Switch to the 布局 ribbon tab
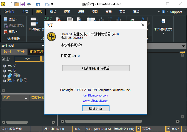The width and height of the screenshot is (187, 132). (109, 12)
